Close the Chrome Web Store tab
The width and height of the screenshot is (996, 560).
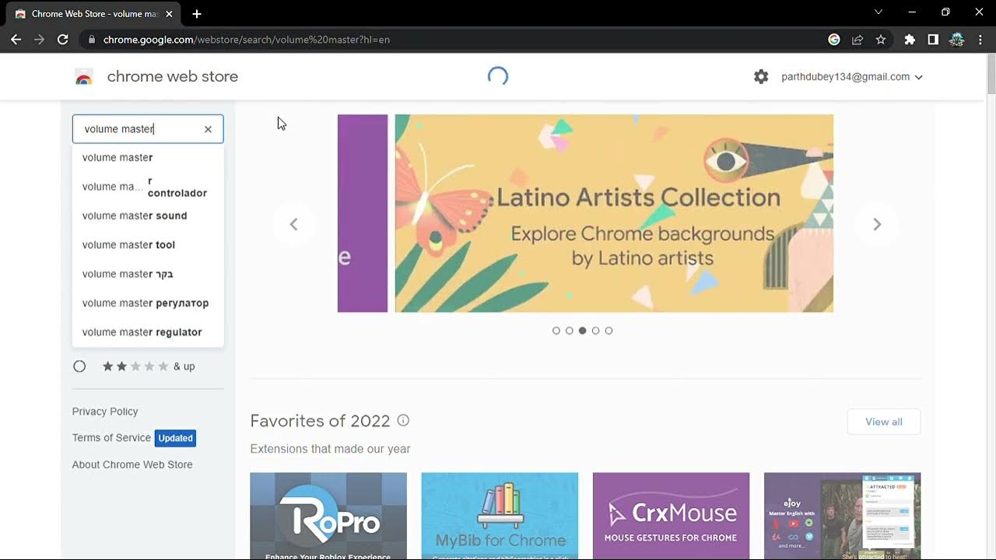[169, 14]
